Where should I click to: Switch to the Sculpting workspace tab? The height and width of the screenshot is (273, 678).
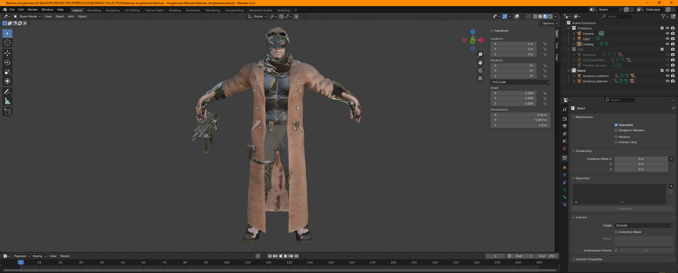113,10
